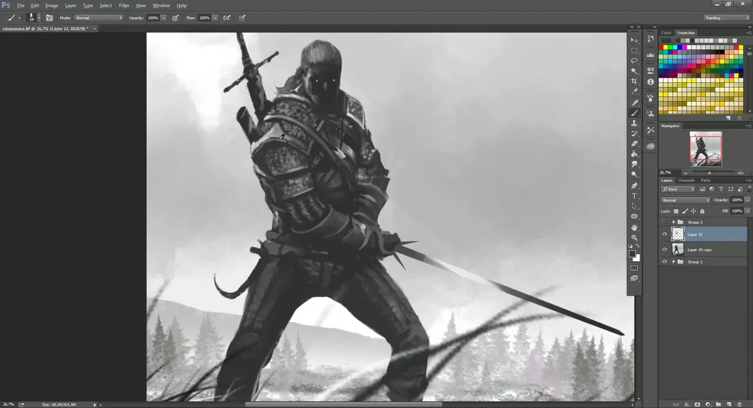Viewport: 753px width, 408px height.
Task: Select the Crop tool
Action: 634,81
